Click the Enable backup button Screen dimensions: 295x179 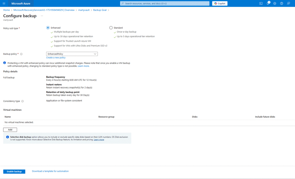(x=14, y=171)
